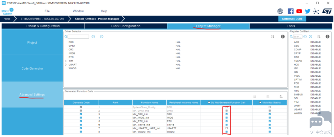Image resolution: width=334 pixels, height=137 pixels.
Task: Click ClassB_G070.ioc - Project Manager breadcrumb
Action: [x=97, y=19]
